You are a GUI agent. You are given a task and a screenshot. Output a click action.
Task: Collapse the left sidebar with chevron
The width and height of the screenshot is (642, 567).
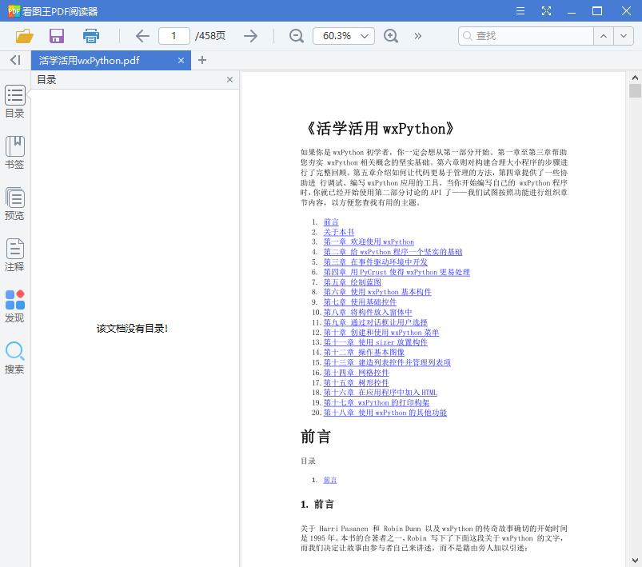click(14, 60)
